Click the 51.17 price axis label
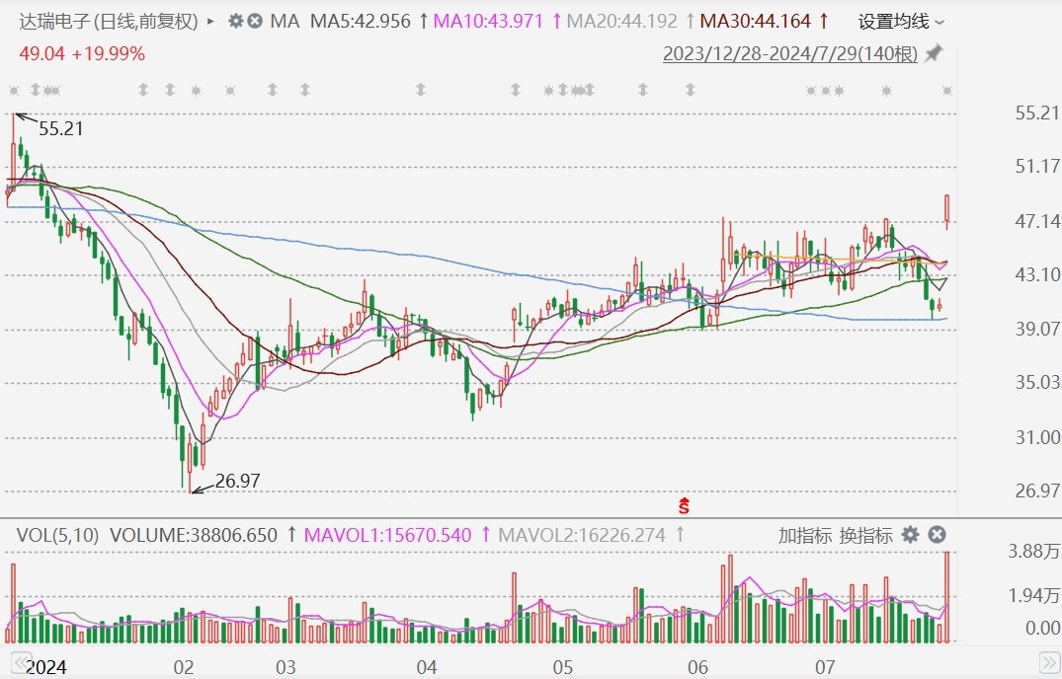 (x=1037, y=167)
